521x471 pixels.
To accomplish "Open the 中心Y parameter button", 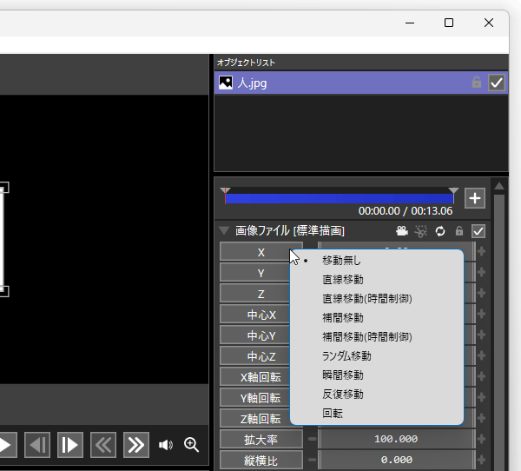I will [x=261, y=335].
